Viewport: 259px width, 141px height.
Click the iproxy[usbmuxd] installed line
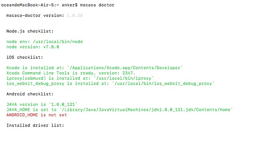point(80,78)
